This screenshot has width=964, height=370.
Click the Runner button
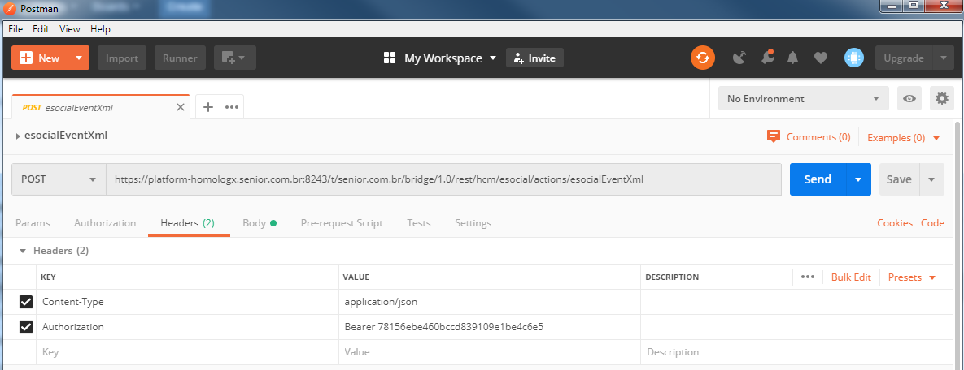180,58
